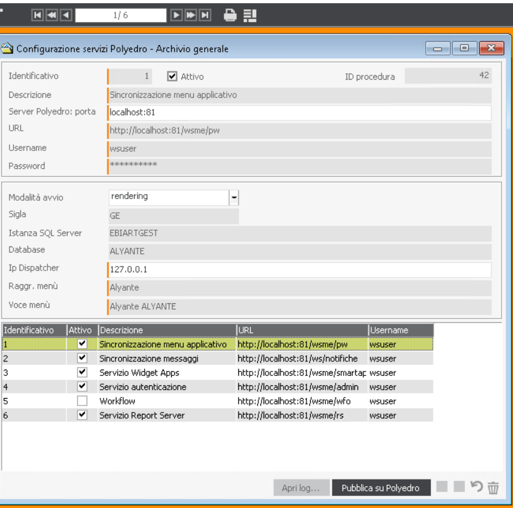Uncheck the Attivo checkbox next to Identificativo

172,76
